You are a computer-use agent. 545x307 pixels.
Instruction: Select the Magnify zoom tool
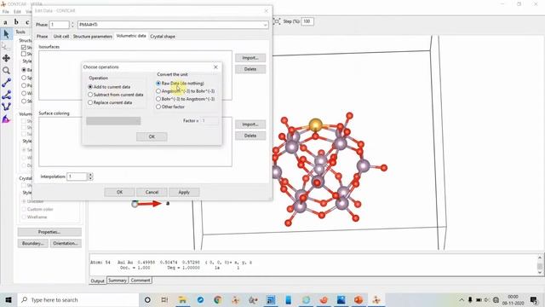click(6, 70)
